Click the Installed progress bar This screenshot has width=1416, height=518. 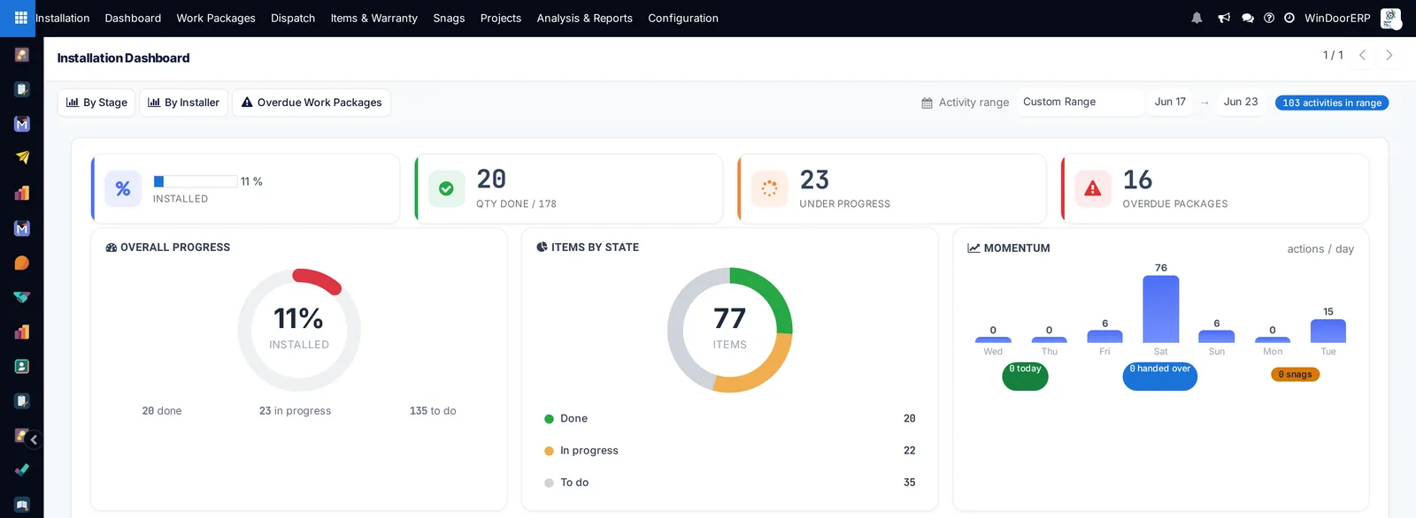tap(195, 181)
